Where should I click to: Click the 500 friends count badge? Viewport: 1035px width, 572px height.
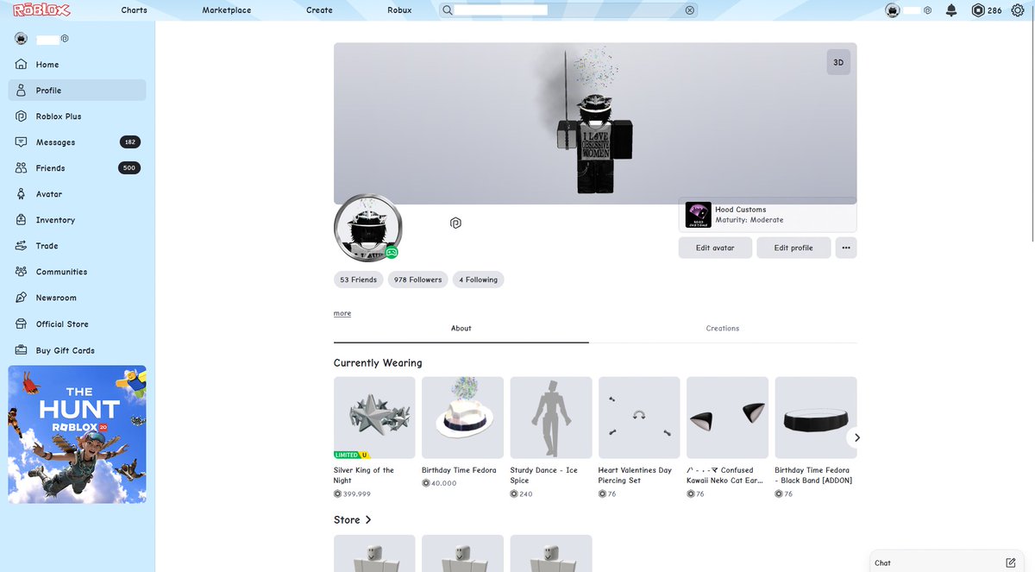(x=129, y=168)
